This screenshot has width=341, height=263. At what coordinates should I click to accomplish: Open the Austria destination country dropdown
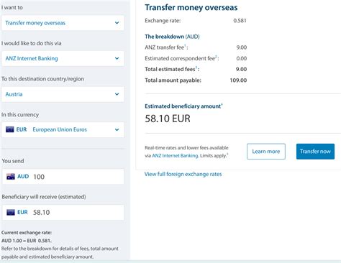pyautogui.click(x=63, y=94)
